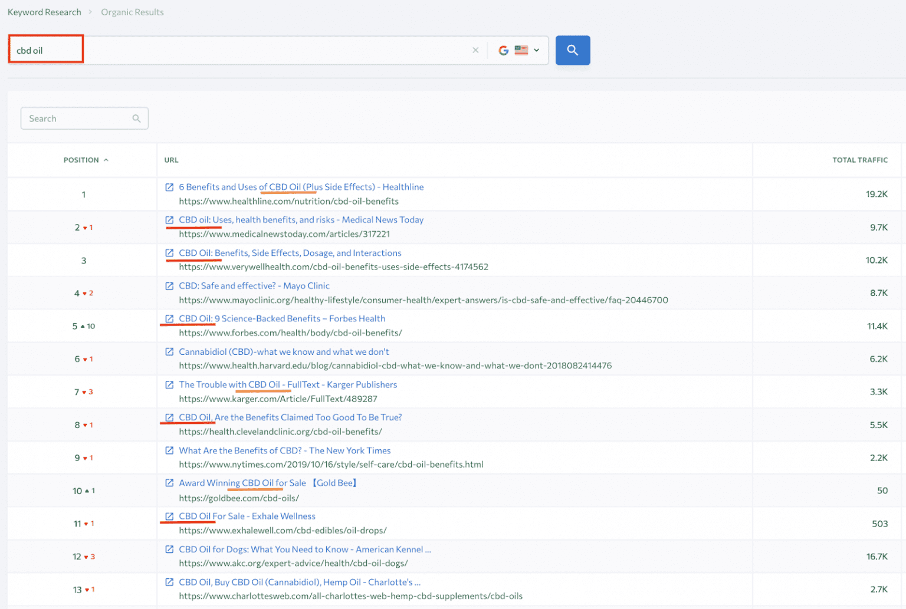The width and height of the screenshot is (906, 609).
Task: Click the external link icon beside the American Kennel result
Action: point(169,549)
